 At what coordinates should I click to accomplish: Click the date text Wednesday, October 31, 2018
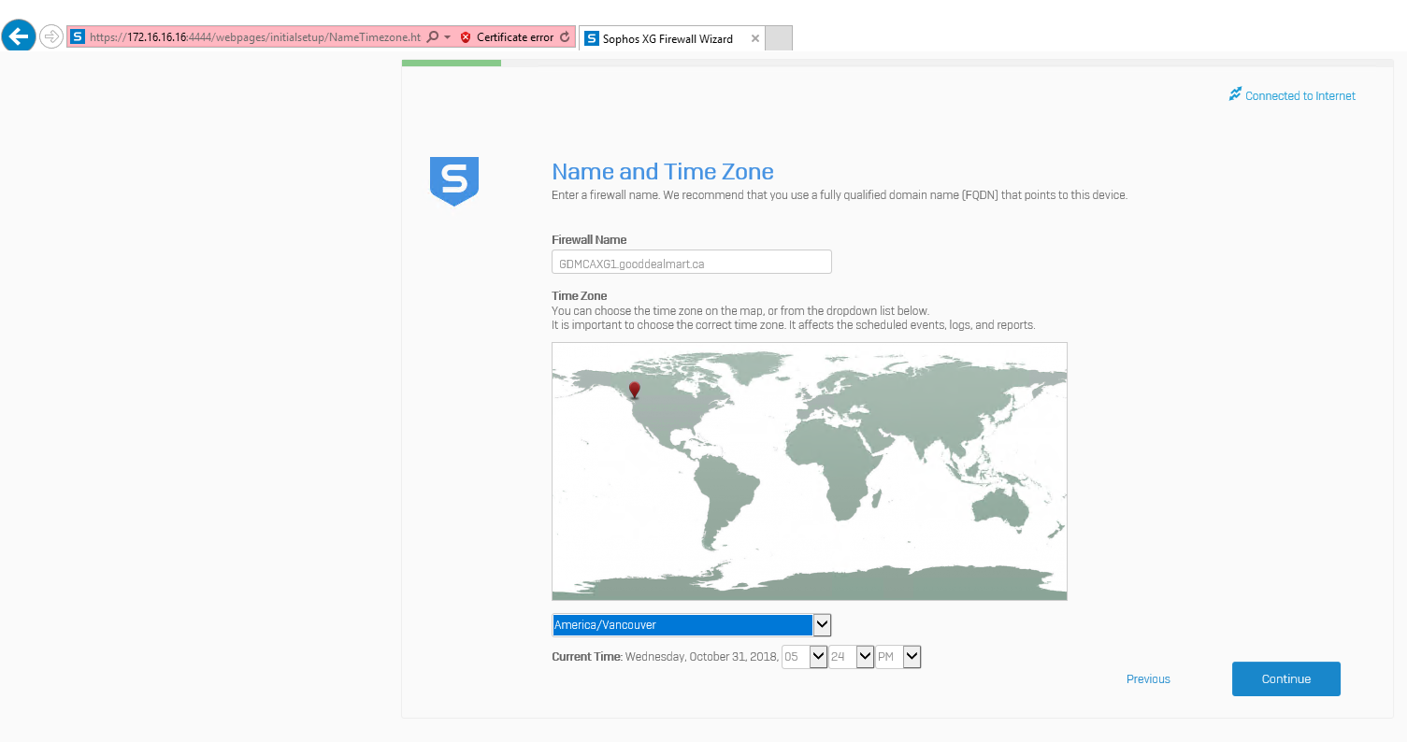pos(701,657)
